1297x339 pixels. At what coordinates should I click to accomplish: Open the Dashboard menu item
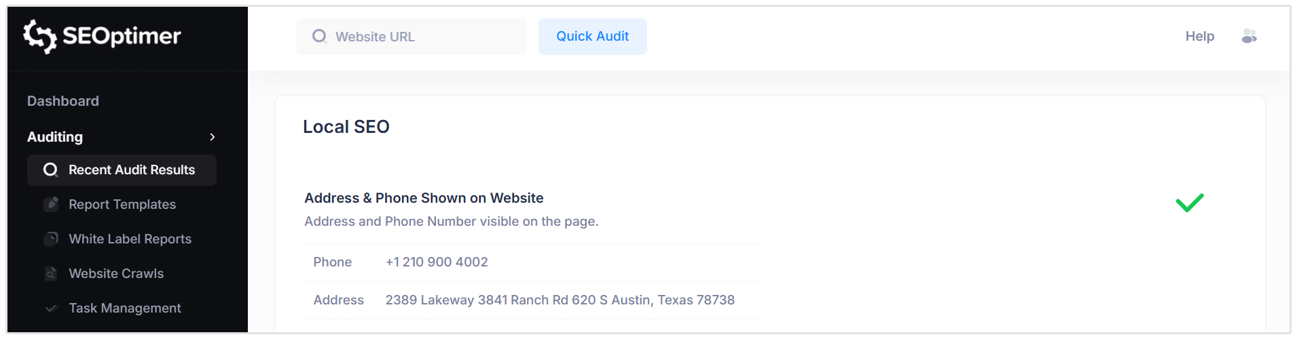pyautogui.click(x=63, y=101)
